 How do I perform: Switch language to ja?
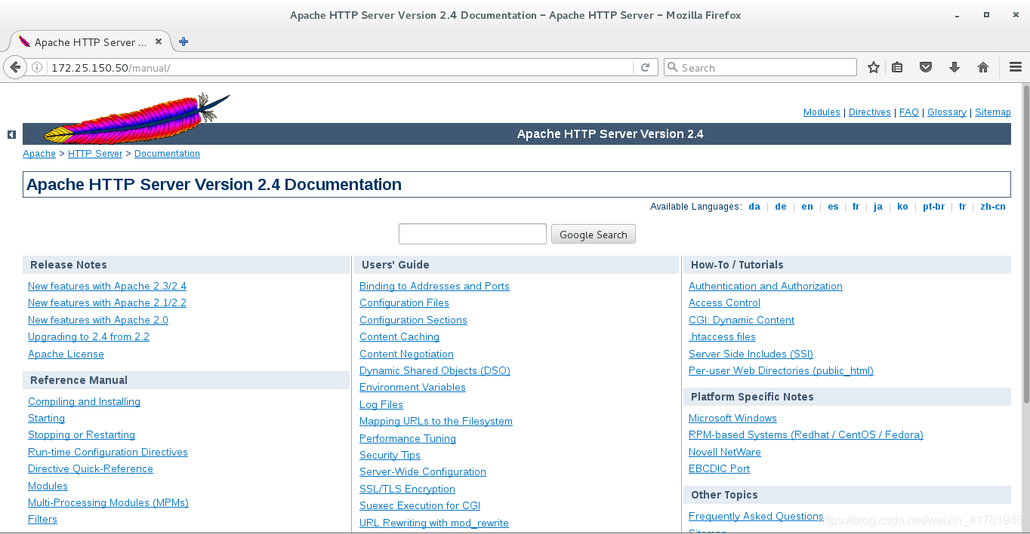(878, 207)
